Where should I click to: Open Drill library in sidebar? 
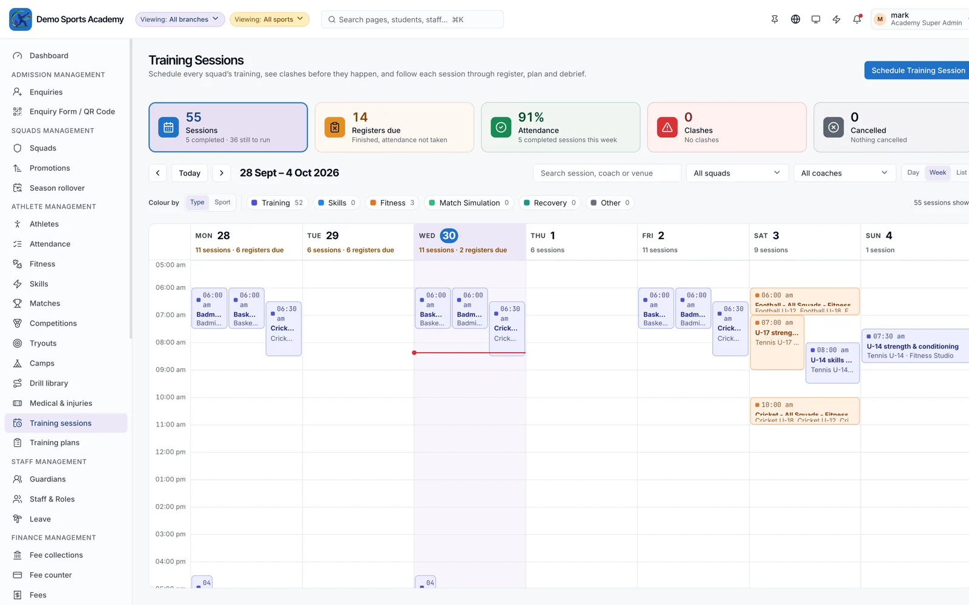(x=66, y=383)
